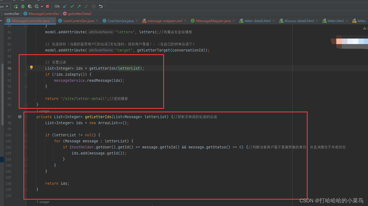
Task: Switch to UserController.java tab
Action: pos(79,21)
